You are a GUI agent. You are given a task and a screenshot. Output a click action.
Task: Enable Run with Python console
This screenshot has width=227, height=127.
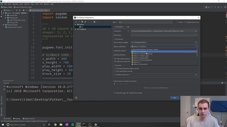[115, 71]
